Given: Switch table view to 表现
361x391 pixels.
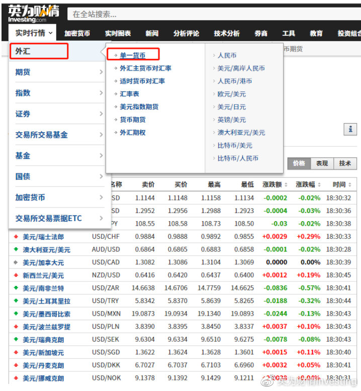Looking at the screenshot, I should (322, 163).
